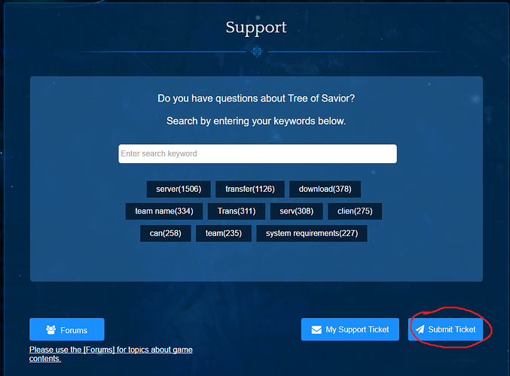Screen dimensions: 510x376
Task: Click the Trans(311) keyword tag
Action: (x=236, y=211)
